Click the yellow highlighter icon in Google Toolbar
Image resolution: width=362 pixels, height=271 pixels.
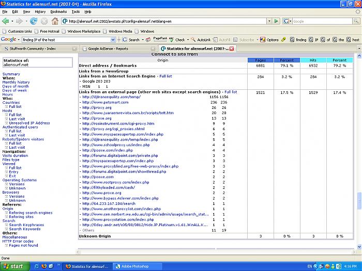(x=283, y=40)
